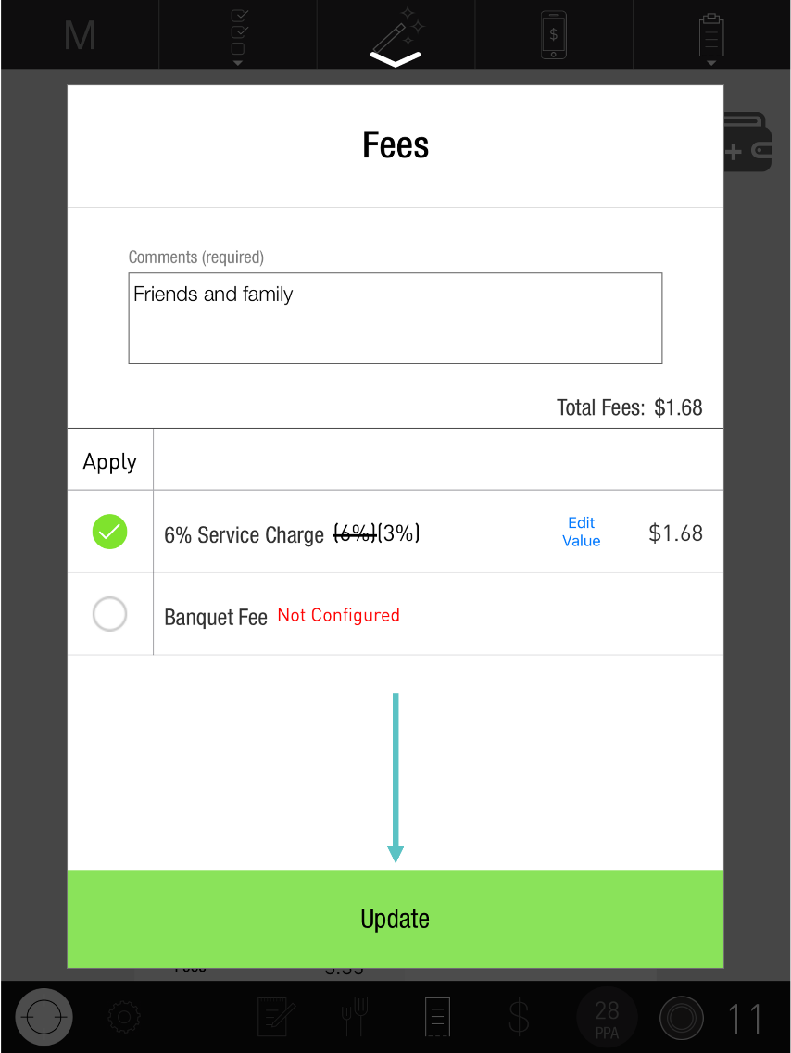Select the Banquet Fee radio circle
791x1053 pixels.
coord(109,614)
